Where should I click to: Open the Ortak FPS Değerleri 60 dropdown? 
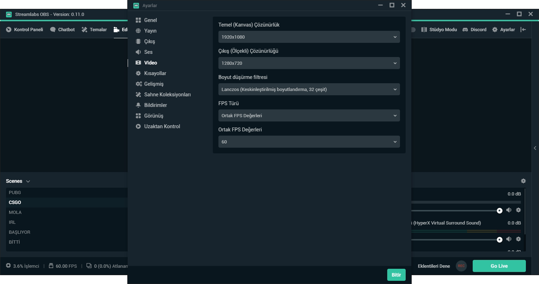coord(309,142)
